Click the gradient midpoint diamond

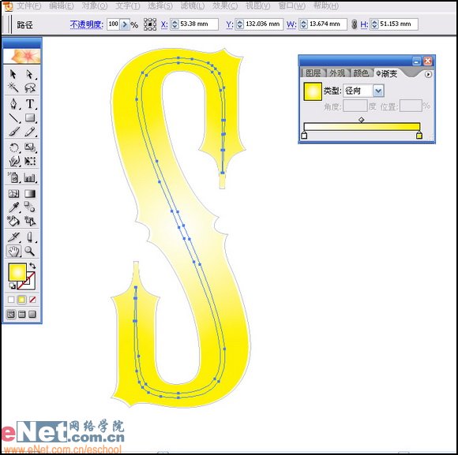point(362,120)
